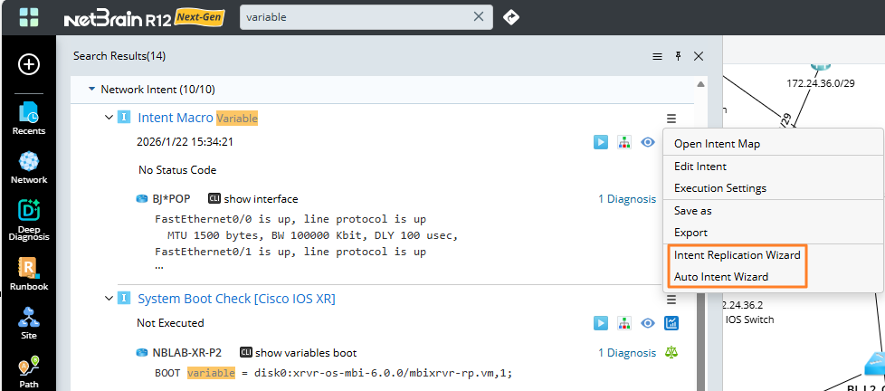Screen dimensions: 885x391
Task: Click the NetBrain R12 Next-Gen logo
Action: pos(145,18)
